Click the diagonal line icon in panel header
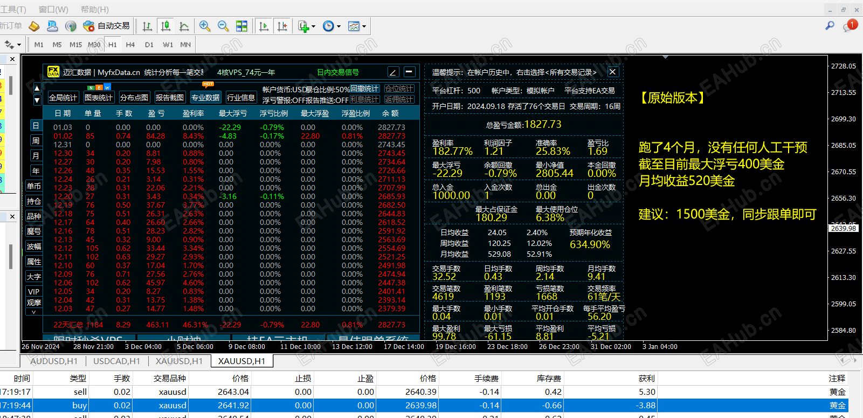This screenshot has width=863, height=418. point(393,72)
